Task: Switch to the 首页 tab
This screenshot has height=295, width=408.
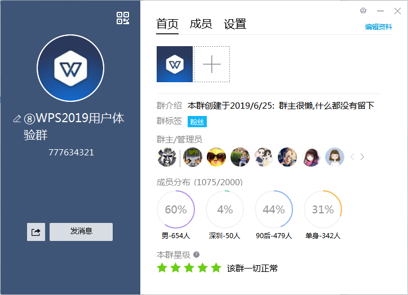Action: [167, 24]
